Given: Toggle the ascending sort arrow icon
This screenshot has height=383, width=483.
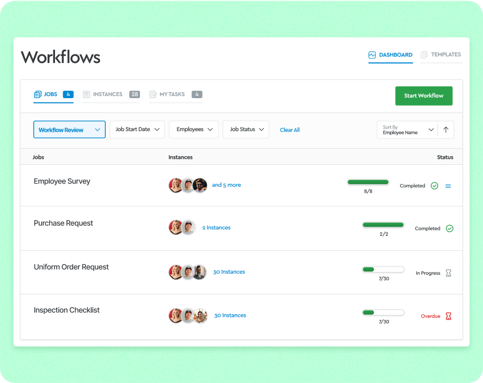Looking at the screenshot, I should point(446,130).
